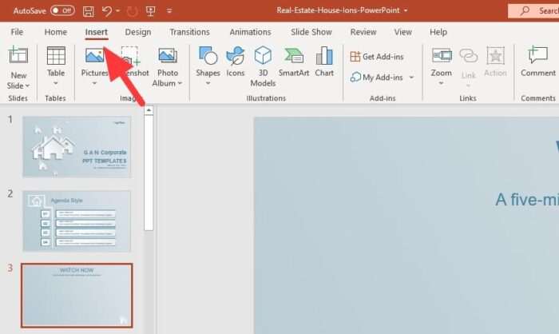This screenshot has height=334, width=559.
Task: Click the Screenshot camera icon
Action: (129, 56)
